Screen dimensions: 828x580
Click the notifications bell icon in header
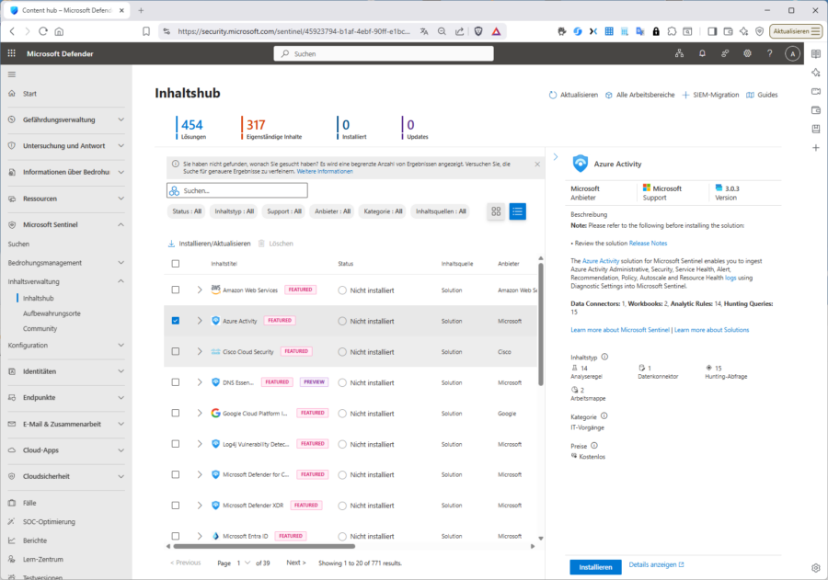coord(702,53)
